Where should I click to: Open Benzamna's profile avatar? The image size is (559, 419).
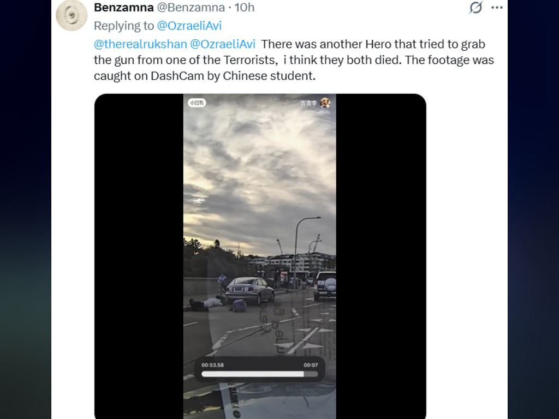(x=72, y=15)
